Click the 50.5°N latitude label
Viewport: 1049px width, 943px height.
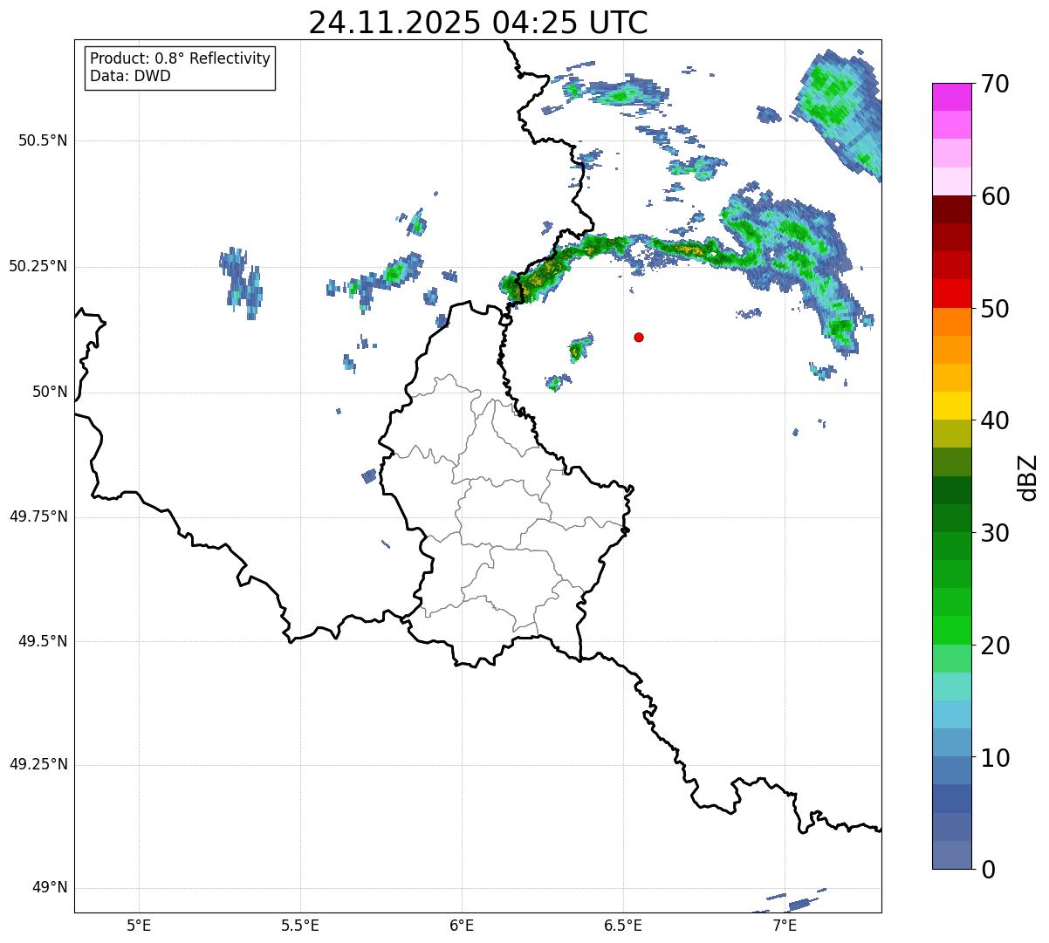coord(43,140)
